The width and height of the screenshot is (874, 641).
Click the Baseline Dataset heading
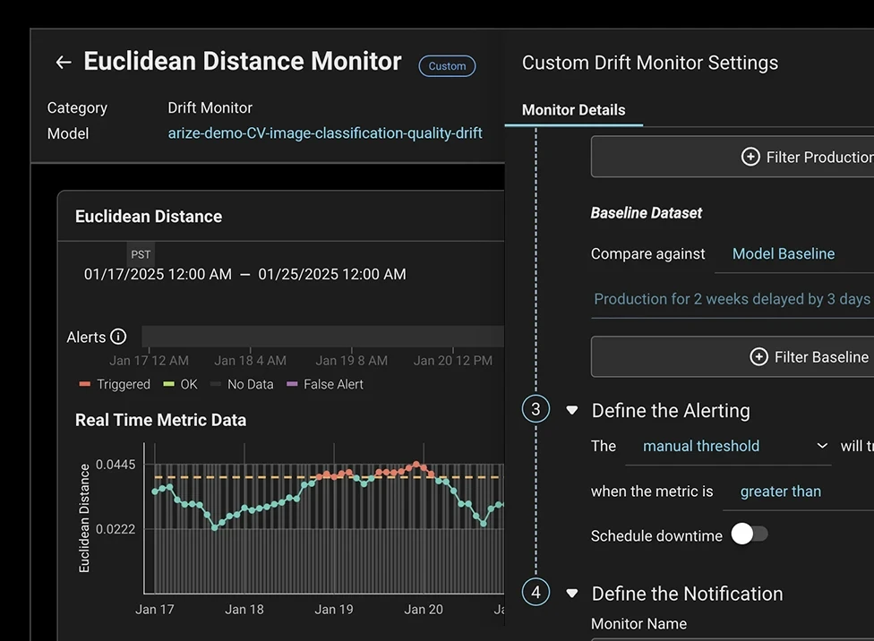[646, 213]
